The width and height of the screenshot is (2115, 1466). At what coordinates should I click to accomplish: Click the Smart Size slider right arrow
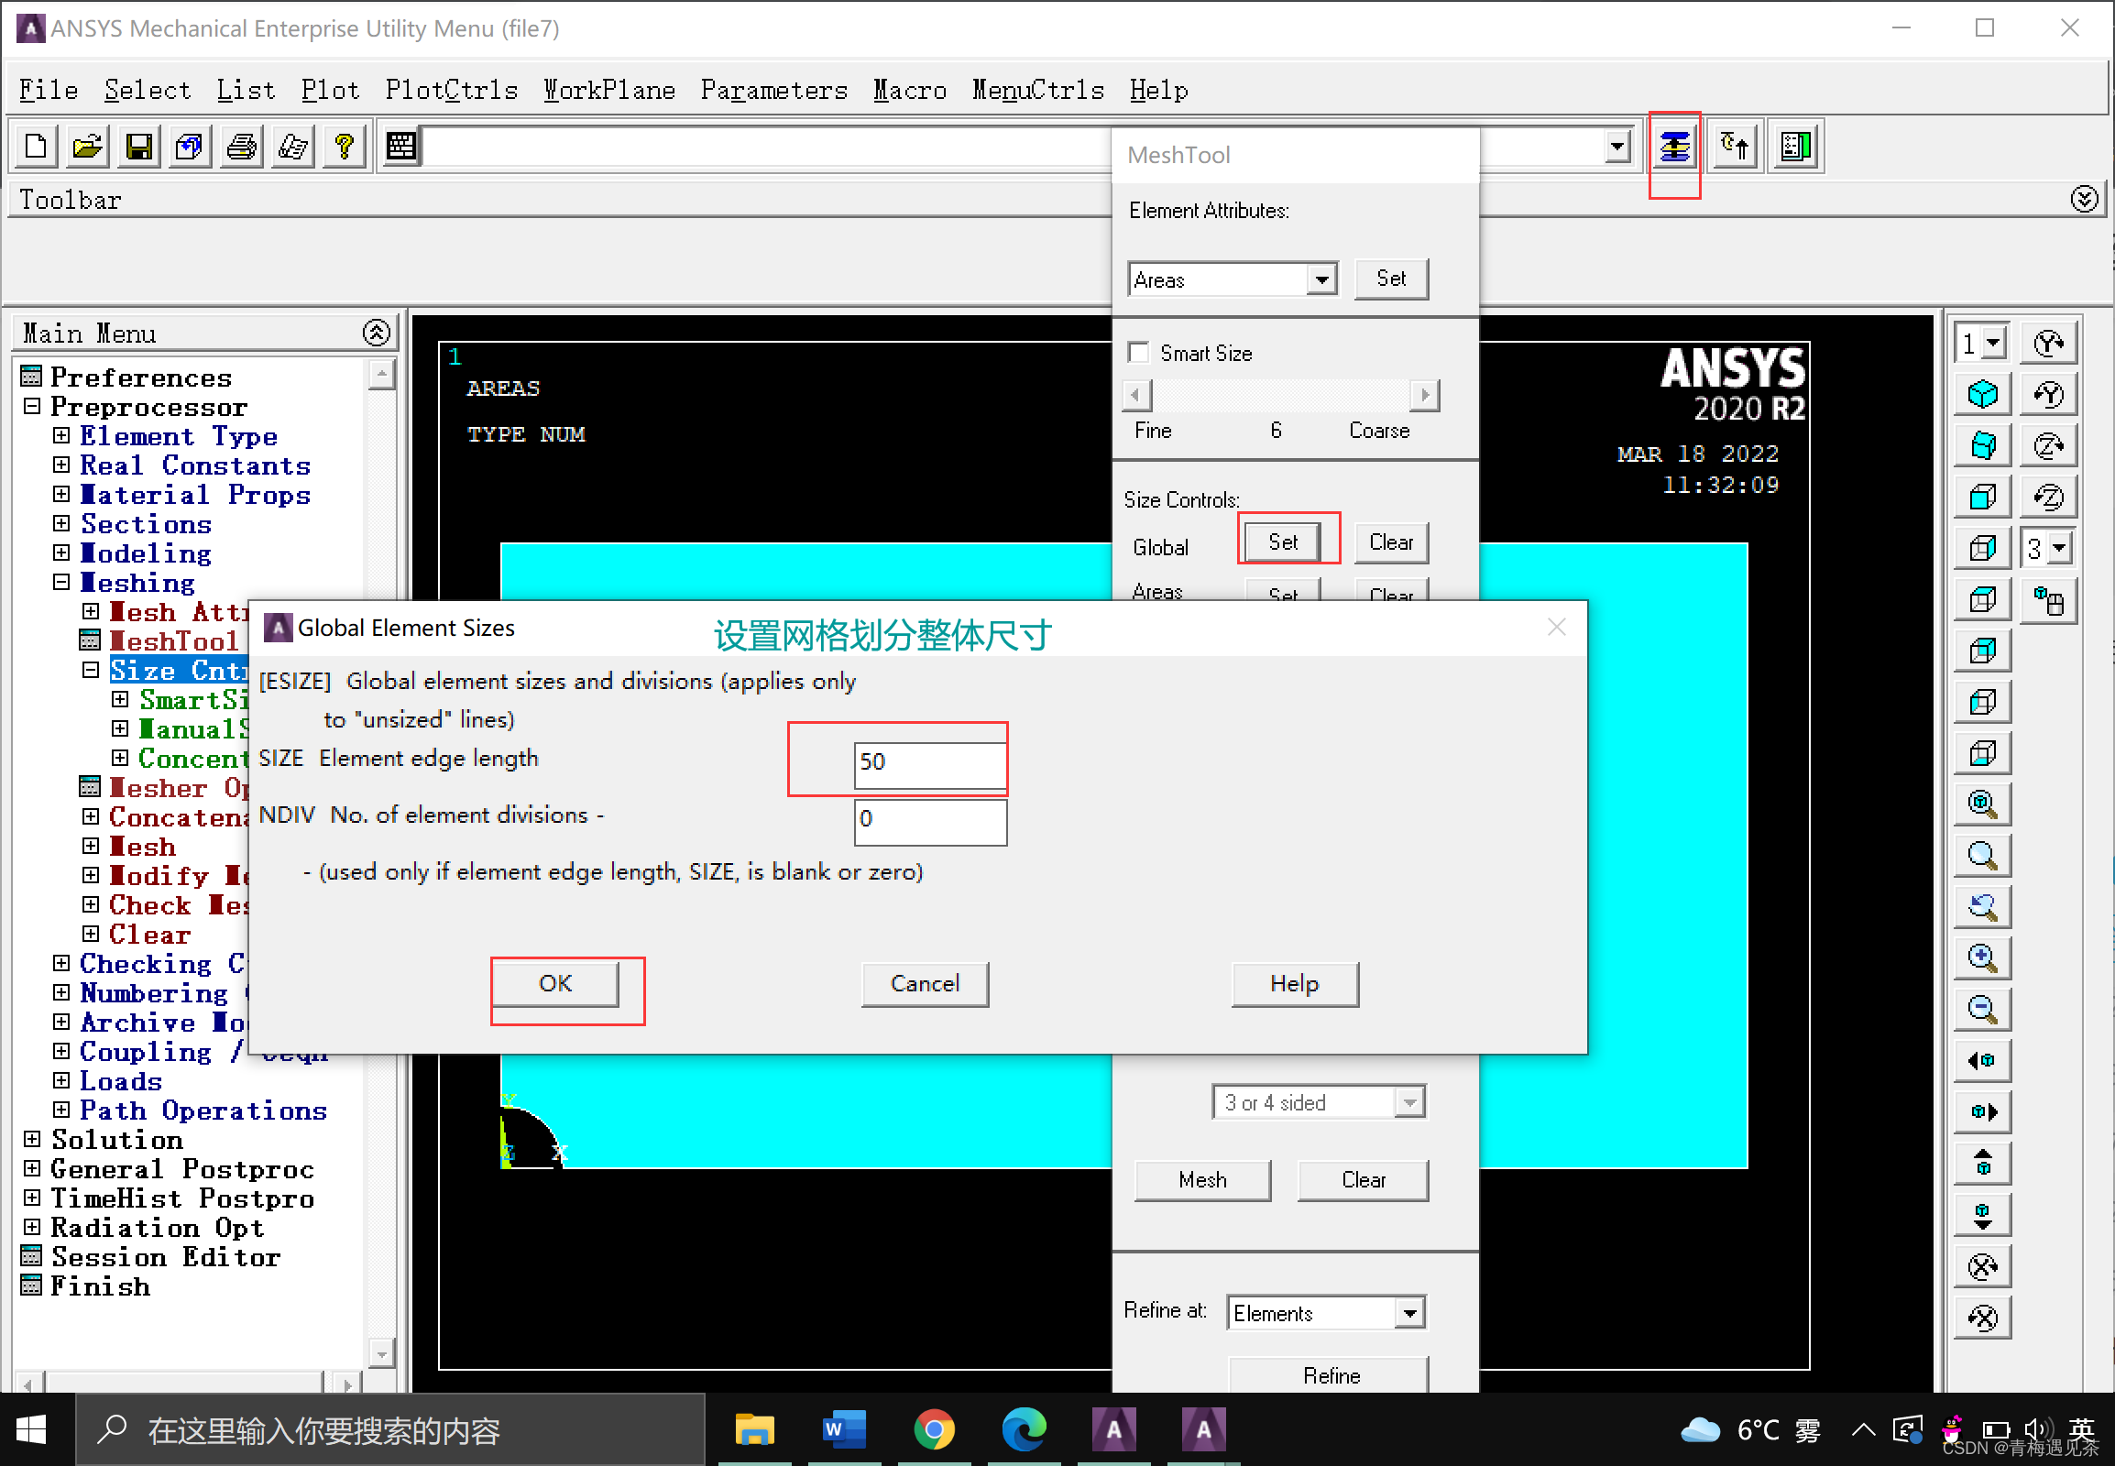1424,395
